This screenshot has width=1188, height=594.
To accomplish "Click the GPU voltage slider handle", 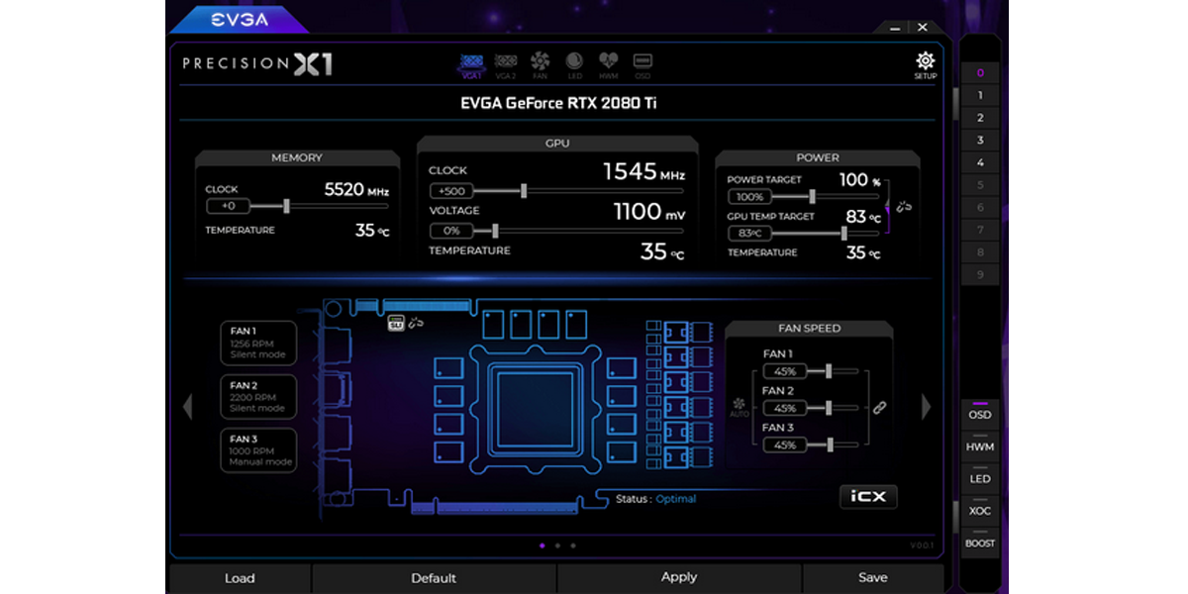I will (494, 231).
